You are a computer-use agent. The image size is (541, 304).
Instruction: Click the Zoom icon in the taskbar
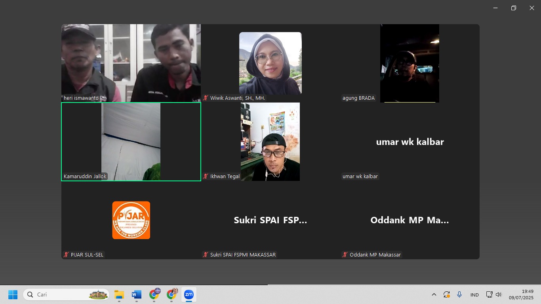[189, 294]
